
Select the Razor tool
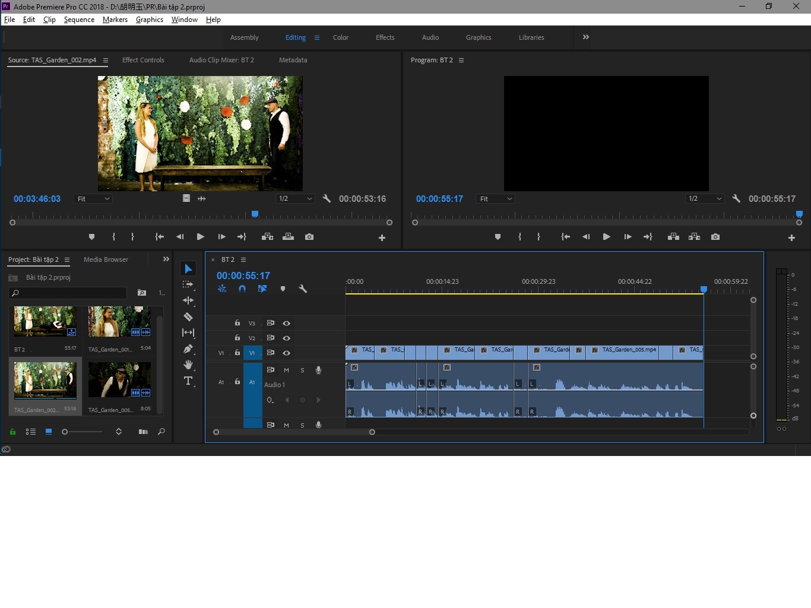tap(188, 316)
